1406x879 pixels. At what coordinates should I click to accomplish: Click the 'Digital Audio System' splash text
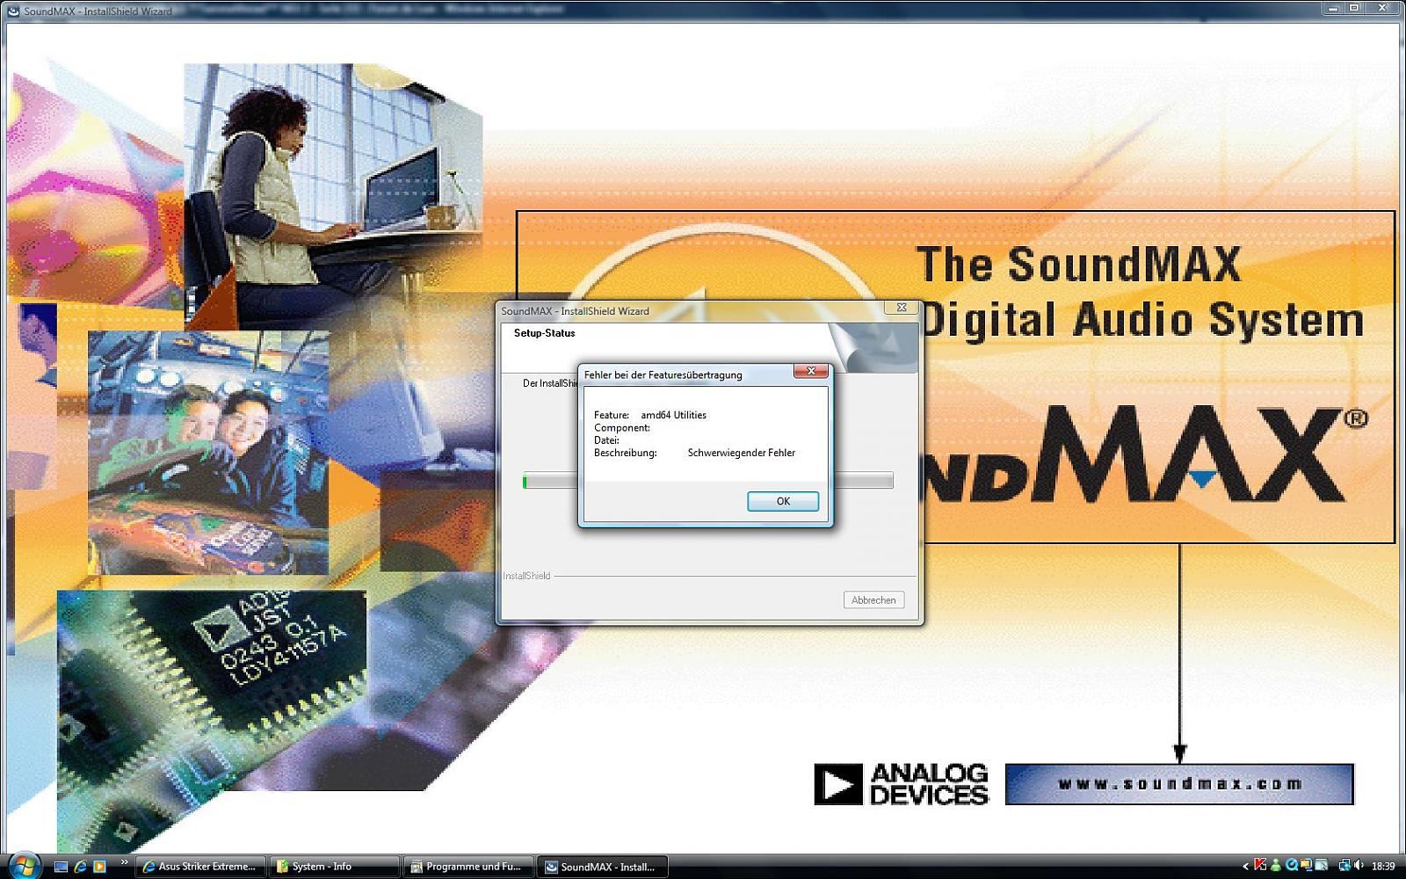click(x=1144, y=319)
